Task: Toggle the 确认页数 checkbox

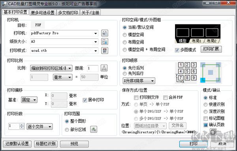Action: tap(205, 125)
